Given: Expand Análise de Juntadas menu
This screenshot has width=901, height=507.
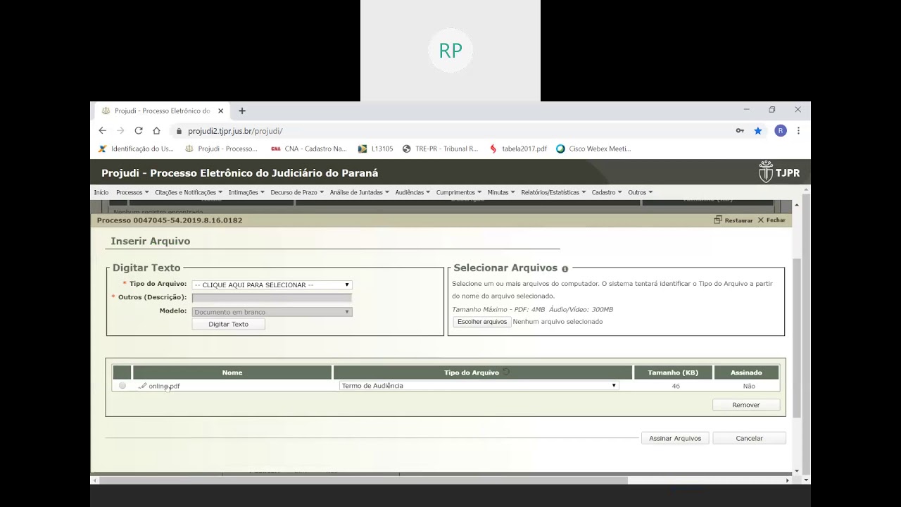Looking at the screenshot, I should [359, 192].
